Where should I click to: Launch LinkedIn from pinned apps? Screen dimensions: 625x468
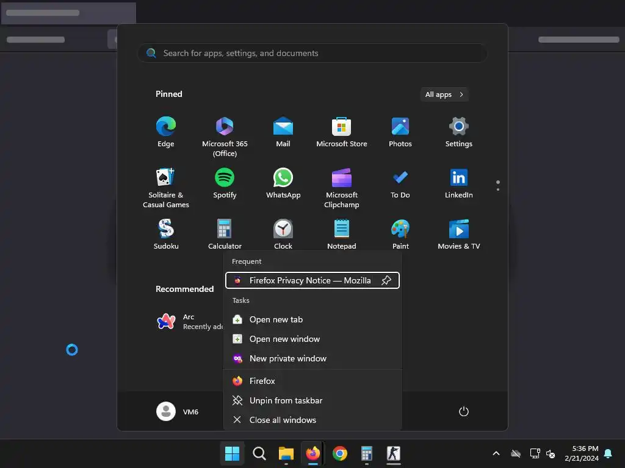pos(459,184)
